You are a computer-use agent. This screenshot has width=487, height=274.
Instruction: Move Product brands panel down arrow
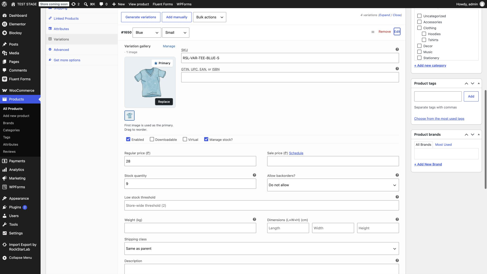(x=473, y=134)
